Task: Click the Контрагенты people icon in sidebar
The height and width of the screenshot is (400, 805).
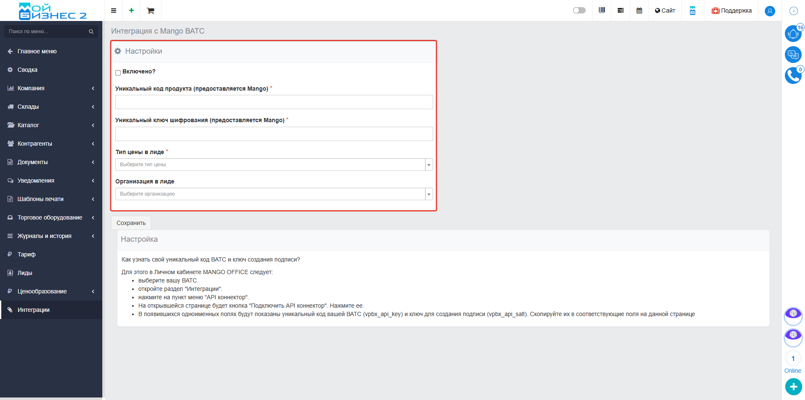Action: tap(11, 144)
